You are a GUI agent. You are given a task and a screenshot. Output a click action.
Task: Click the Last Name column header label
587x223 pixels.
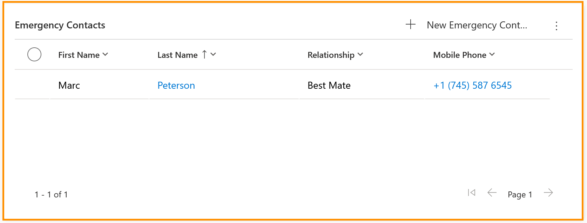(x=177, y=55)
